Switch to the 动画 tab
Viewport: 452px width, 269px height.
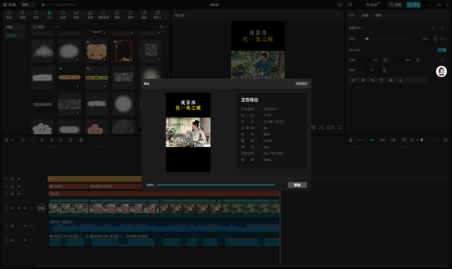(365, 15)
